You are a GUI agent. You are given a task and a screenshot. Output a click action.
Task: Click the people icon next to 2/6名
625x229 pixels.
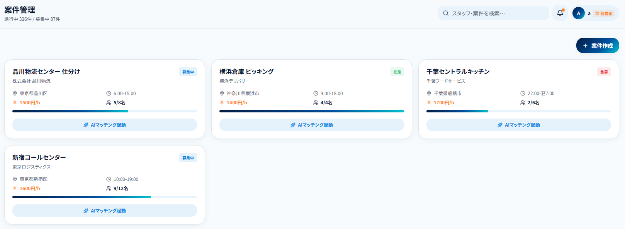pos(523,103)
